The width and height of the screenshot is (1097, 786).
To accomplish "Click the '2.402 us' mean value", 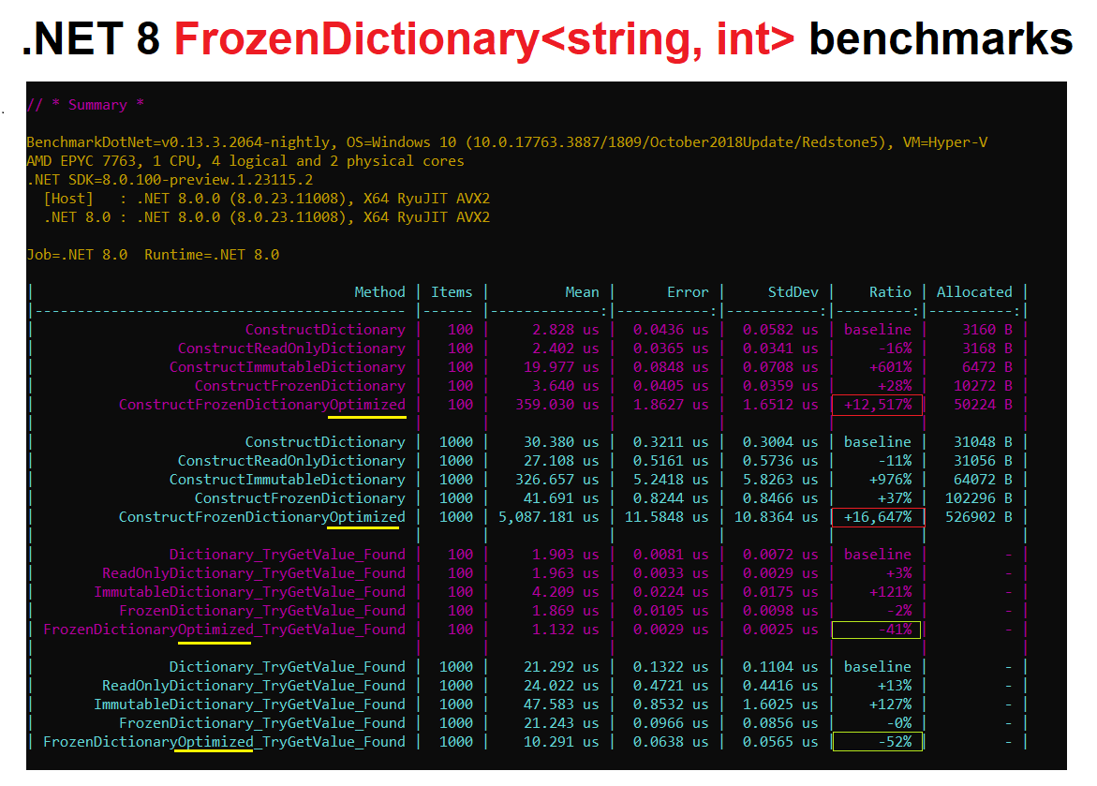I will (x=565, y=349).
